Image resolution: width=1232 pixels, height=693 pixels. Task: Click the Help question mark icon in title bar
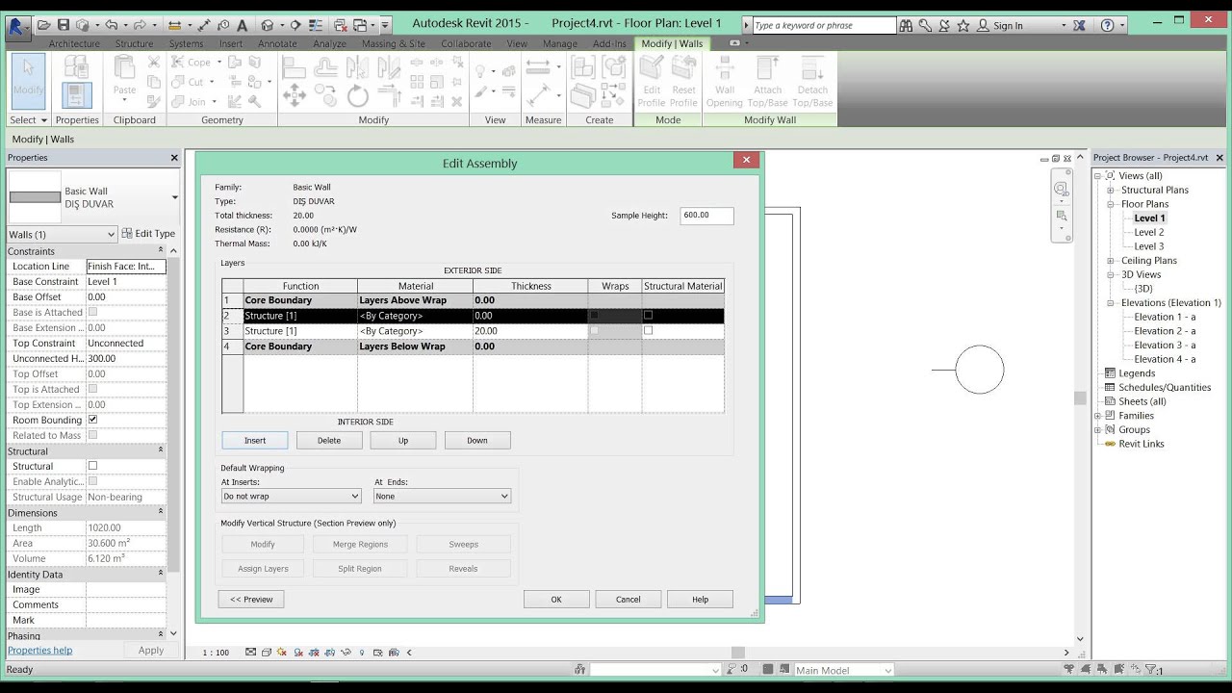pyautogui.click(x=1107, y=26)
